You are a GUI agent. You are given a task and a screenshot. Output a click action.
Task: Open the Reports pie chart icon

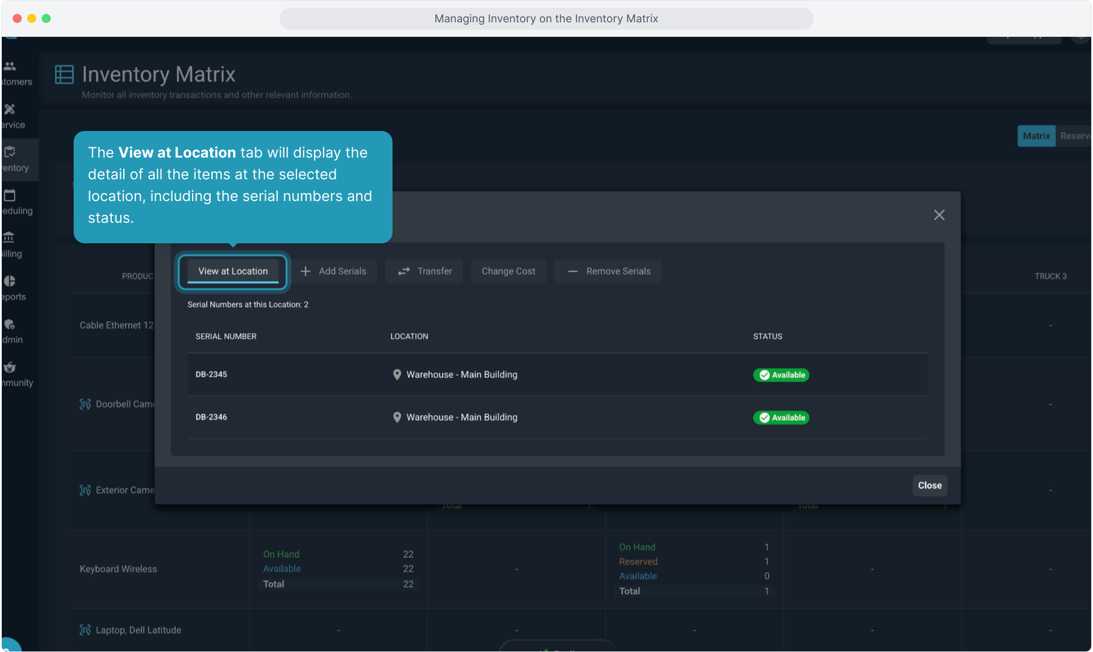tap(10, 281)
